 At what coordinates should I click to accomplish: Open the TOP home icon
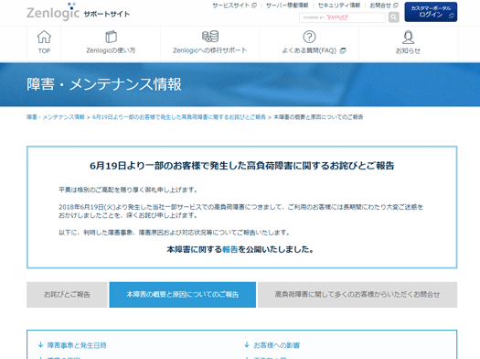click(x=44, y=38)
